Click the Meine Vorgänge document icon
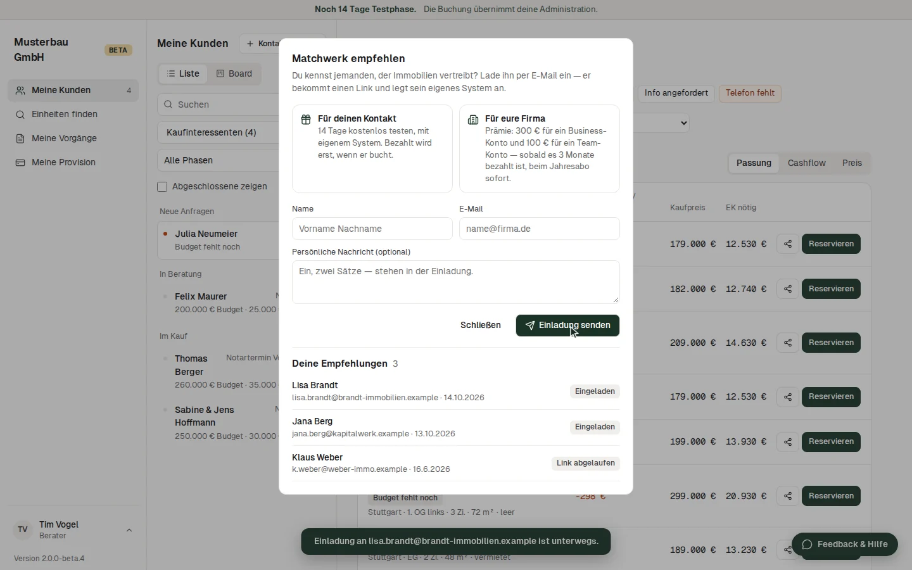This screenshot has width=912, height=570. click(x=20, y=139)
